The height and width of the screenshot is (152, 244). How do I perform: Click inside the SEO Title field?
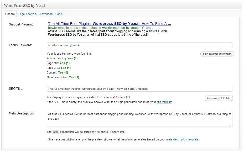139,89
